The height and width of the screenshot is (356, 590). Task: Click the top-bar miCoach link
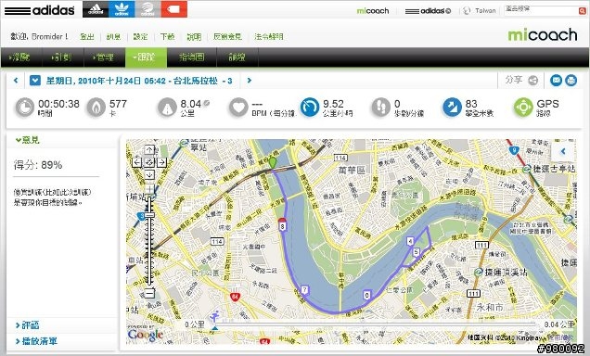click(373, 11)
